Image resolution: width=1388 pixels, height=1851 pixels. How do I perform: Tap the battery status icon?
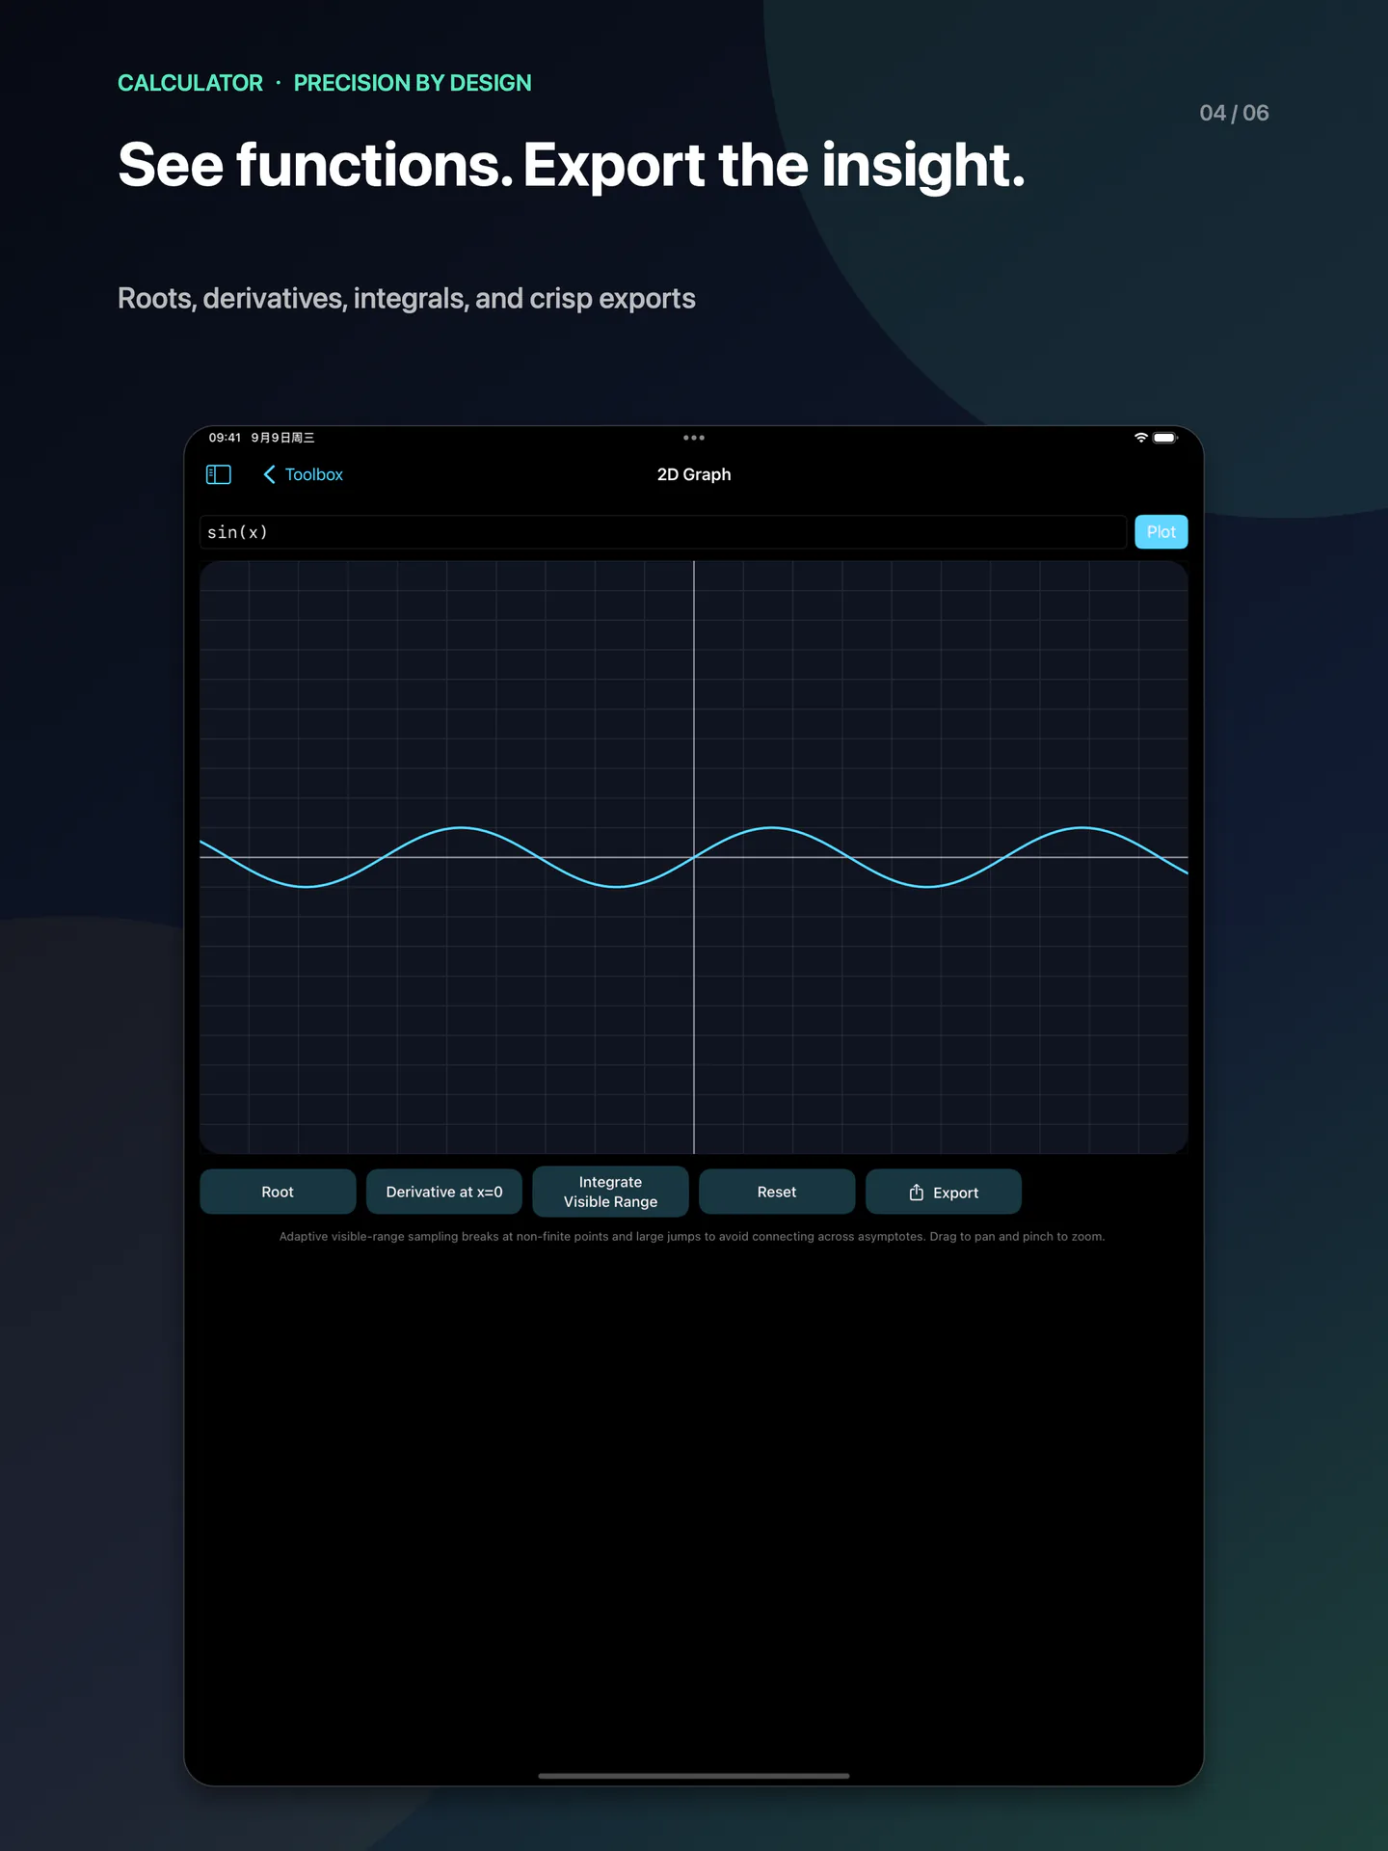pos(1165,438)
